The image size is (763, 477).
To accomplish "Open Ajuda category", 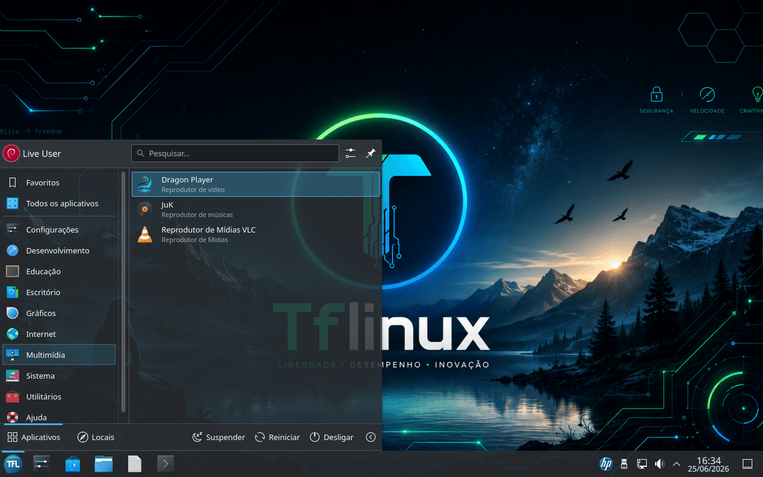I will pos(59,417).
